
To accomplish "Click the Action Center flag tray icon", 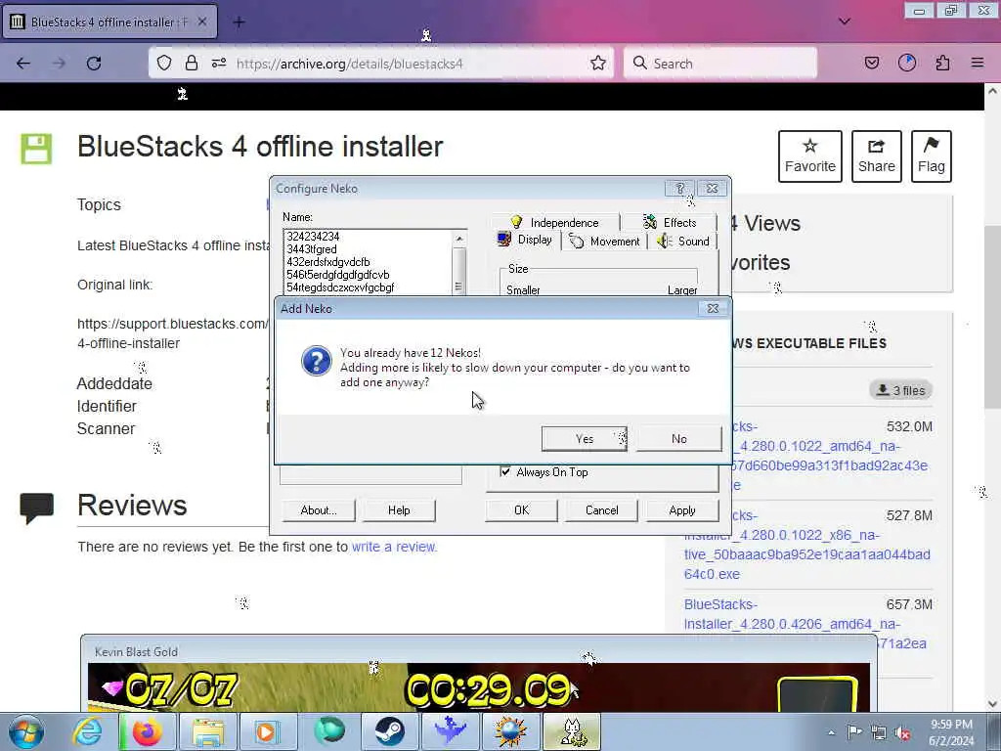I will tap(854, 732).
